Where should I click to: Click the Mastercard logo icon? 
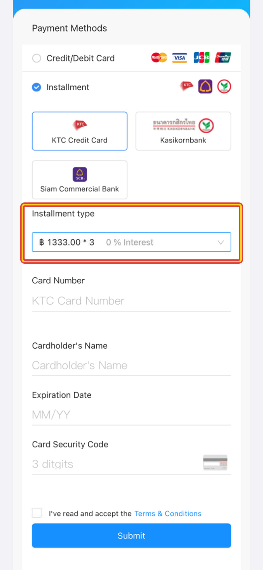[159, 58]
